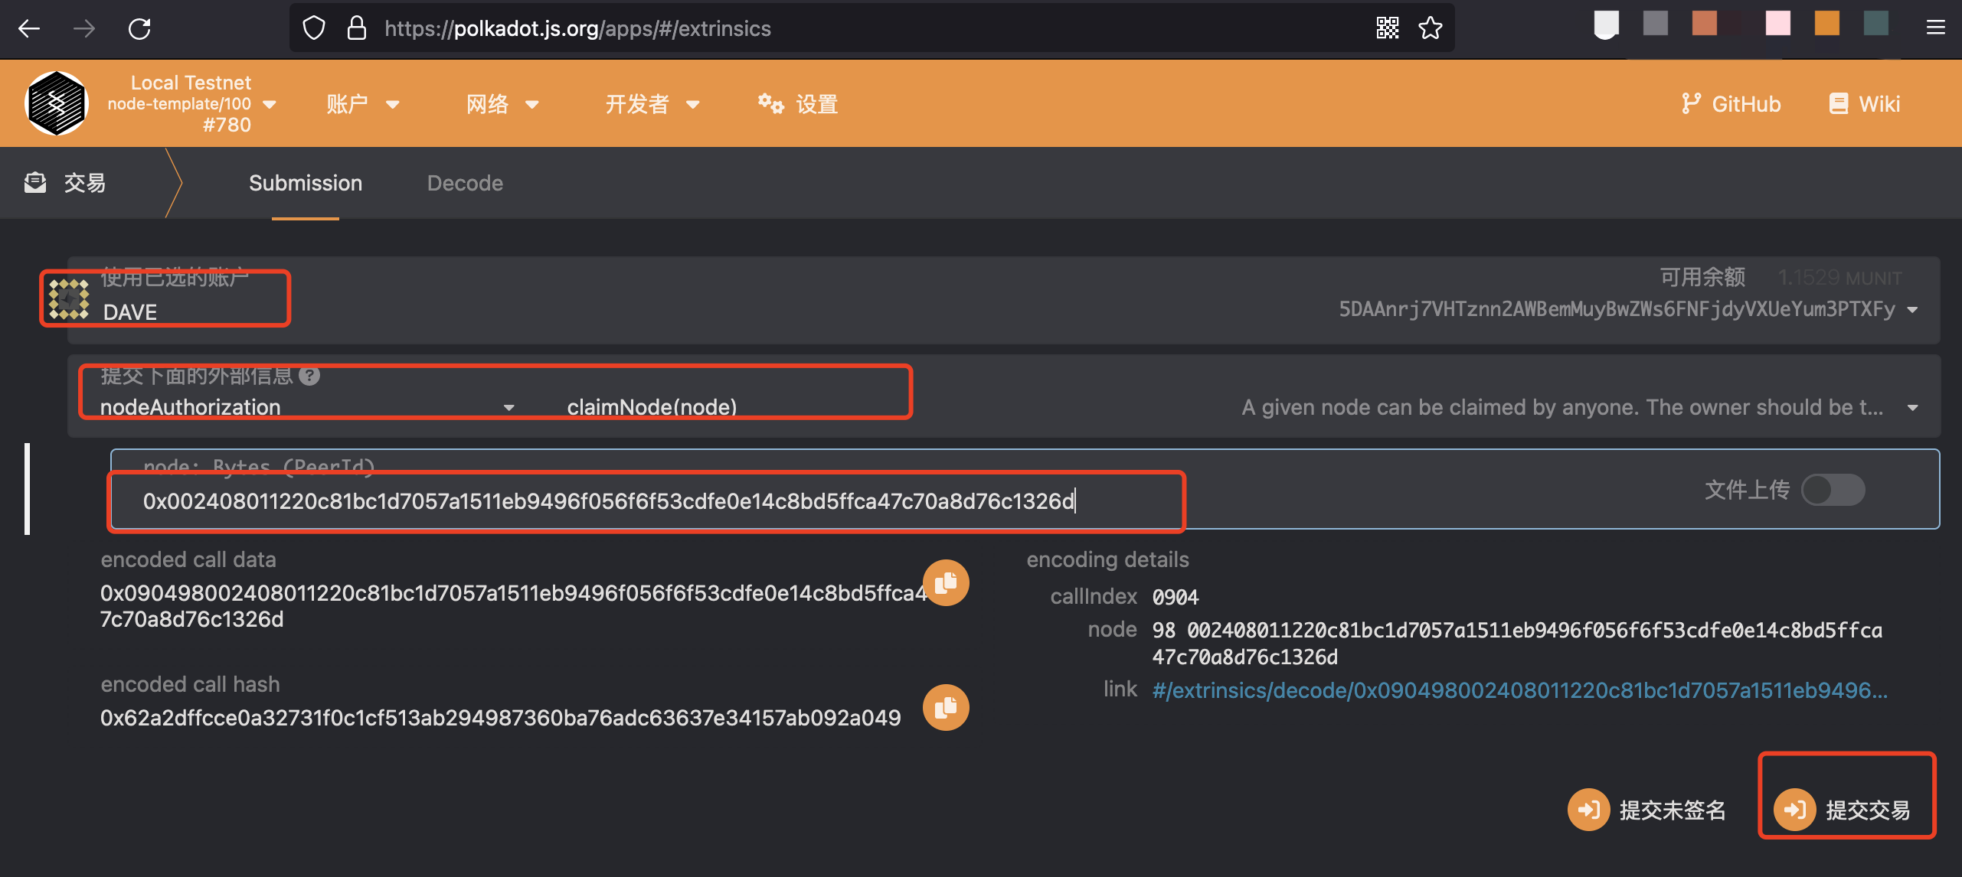The height and width of the screenshot is (877, 1962).
Task: Open the QR code icon in address bar
Action: [x=1387, y=28]
